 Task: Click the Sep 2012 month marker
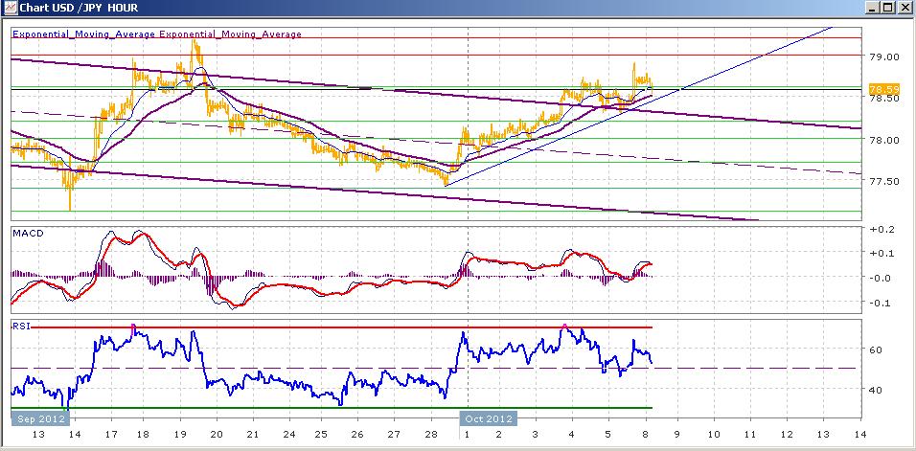coord(39,418)
